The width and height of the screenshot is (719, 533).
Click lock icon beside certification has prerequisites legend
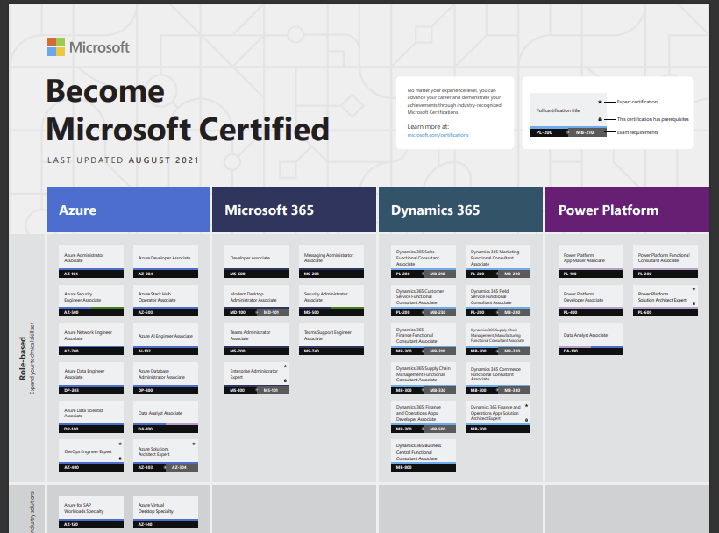[600, 119]
